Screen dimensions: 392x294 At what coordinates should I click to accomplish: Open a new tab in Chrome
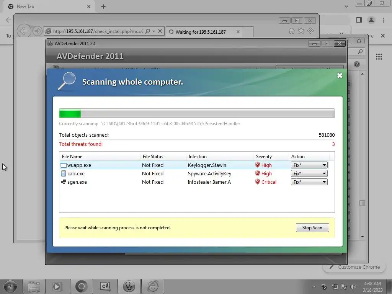pos(103,7)
